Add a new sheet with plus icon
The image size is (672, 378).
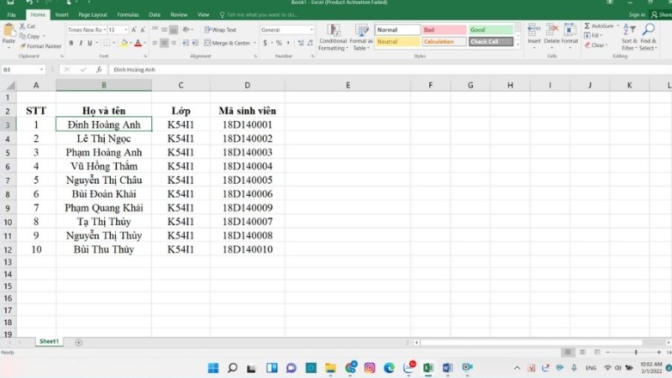point(78,343)
